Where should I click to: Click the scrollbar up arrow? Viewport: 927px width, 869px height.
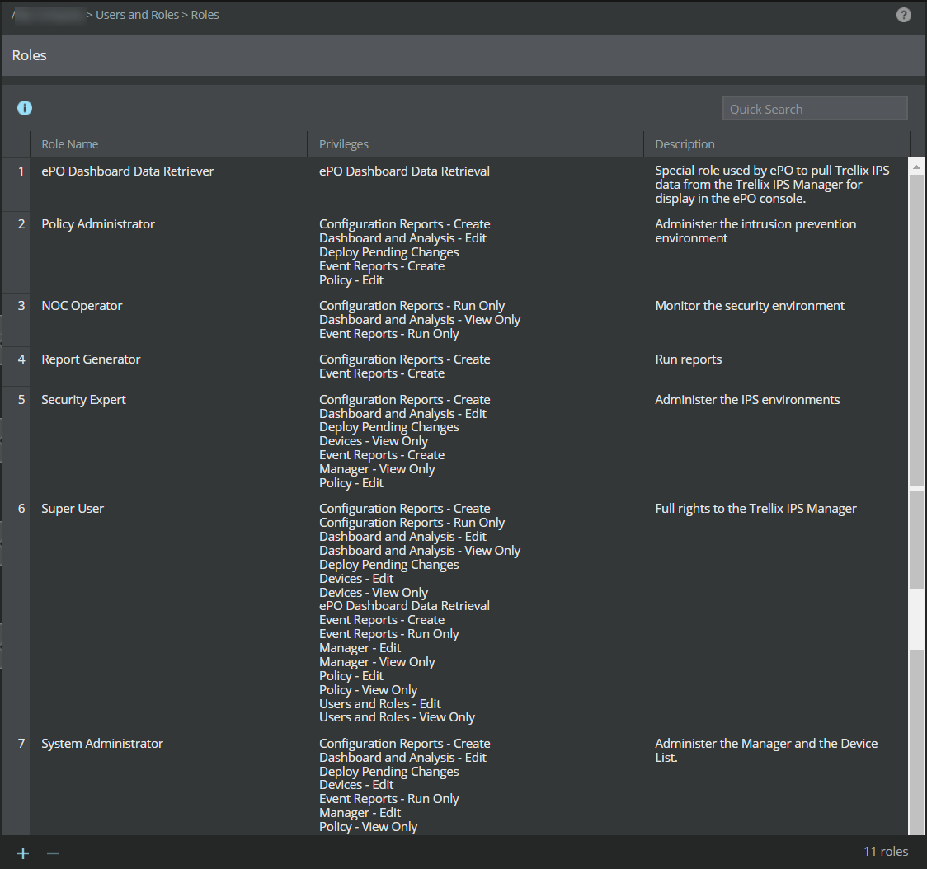click(916, 167)
